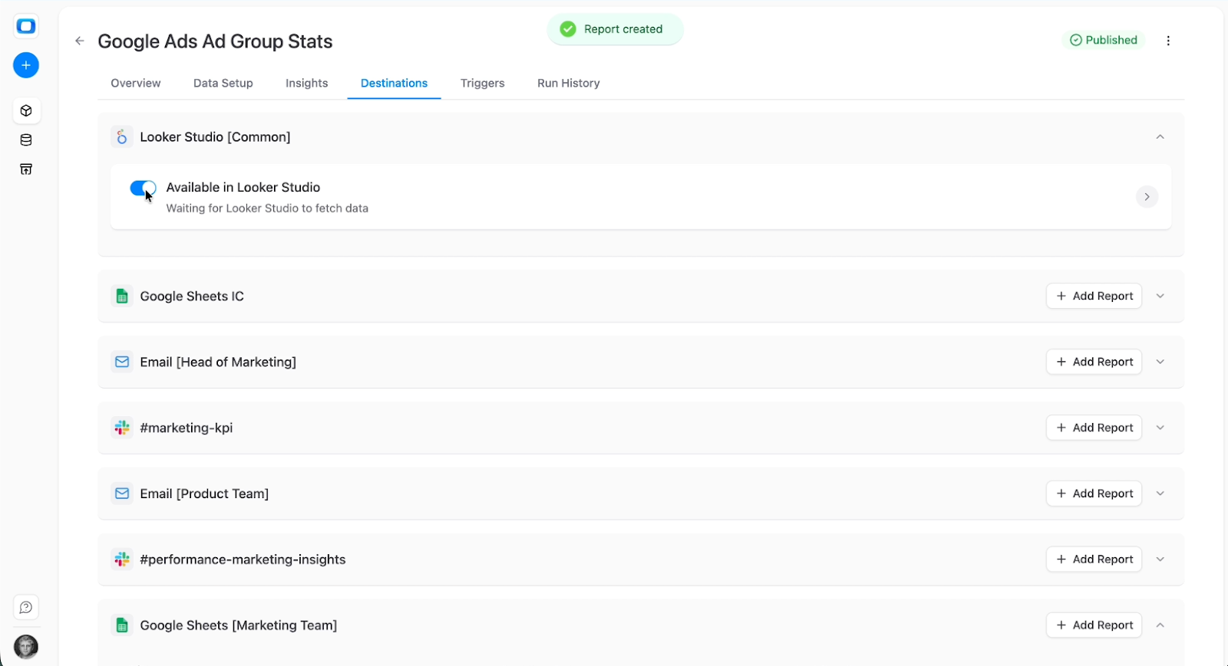
Task: Click the archive icon in the sidebar
Action: click(x=25, y=169)
